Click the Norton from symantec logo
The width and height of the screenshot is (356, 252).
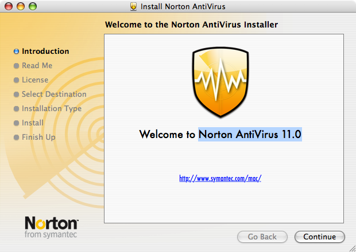point(51,227)
